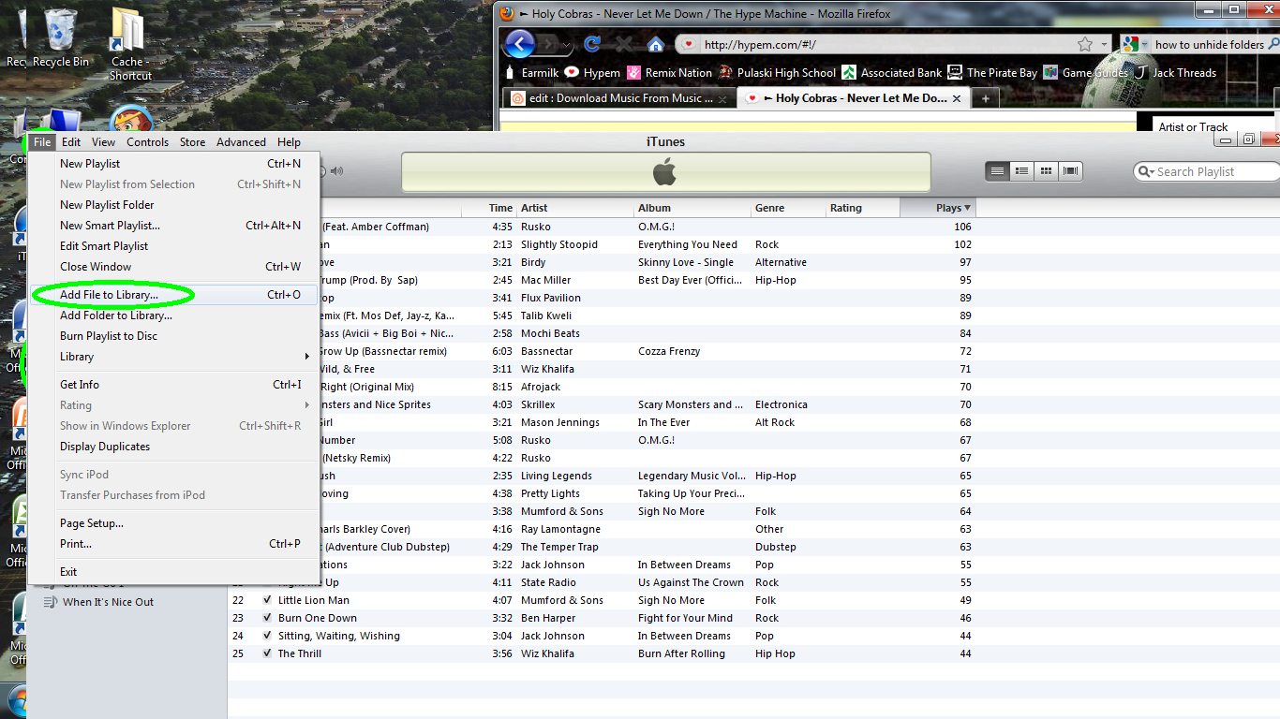
Task: Open the Firefox URL bar dropdown
Action: pos(1103,44)
